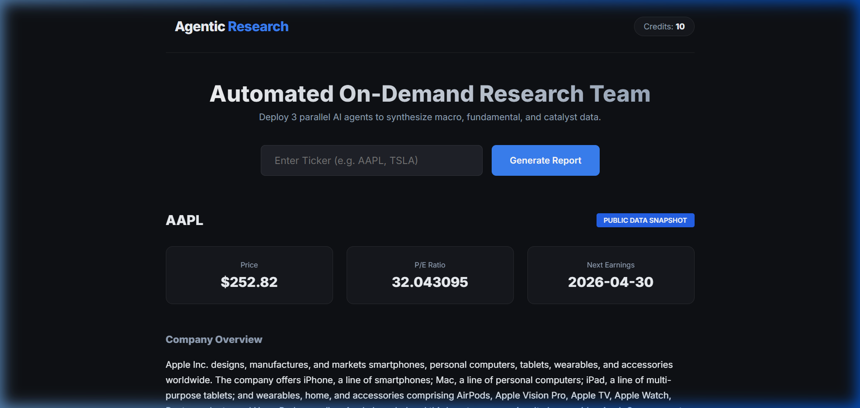Image resolution: width=860 pixels, height=408 pixels.
Task: Click the Apple Inc. overview paragraph
Action: pyautogui.click(x=419, y=380)
